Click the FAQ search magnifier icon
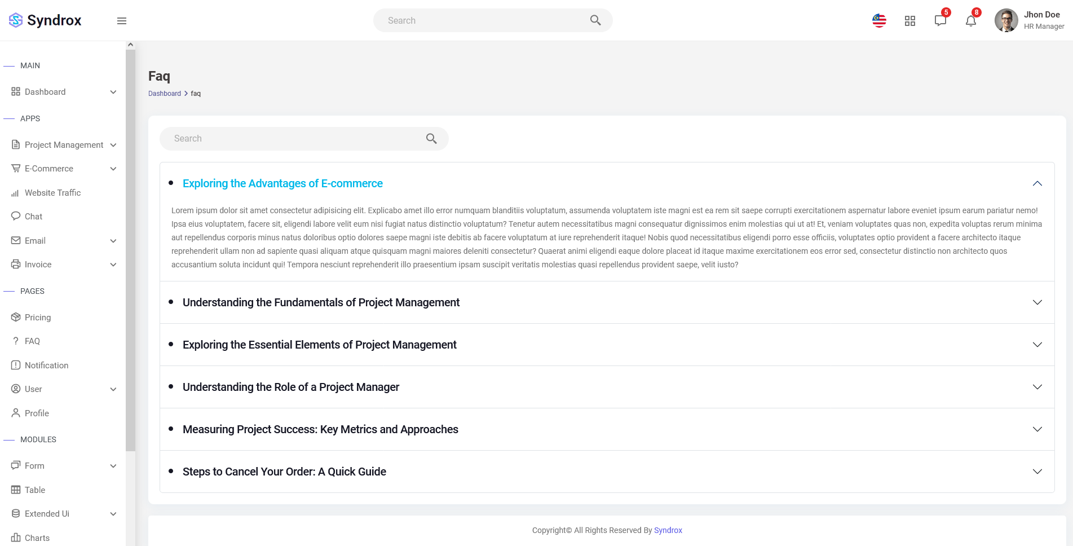 [x=431, y=139]
